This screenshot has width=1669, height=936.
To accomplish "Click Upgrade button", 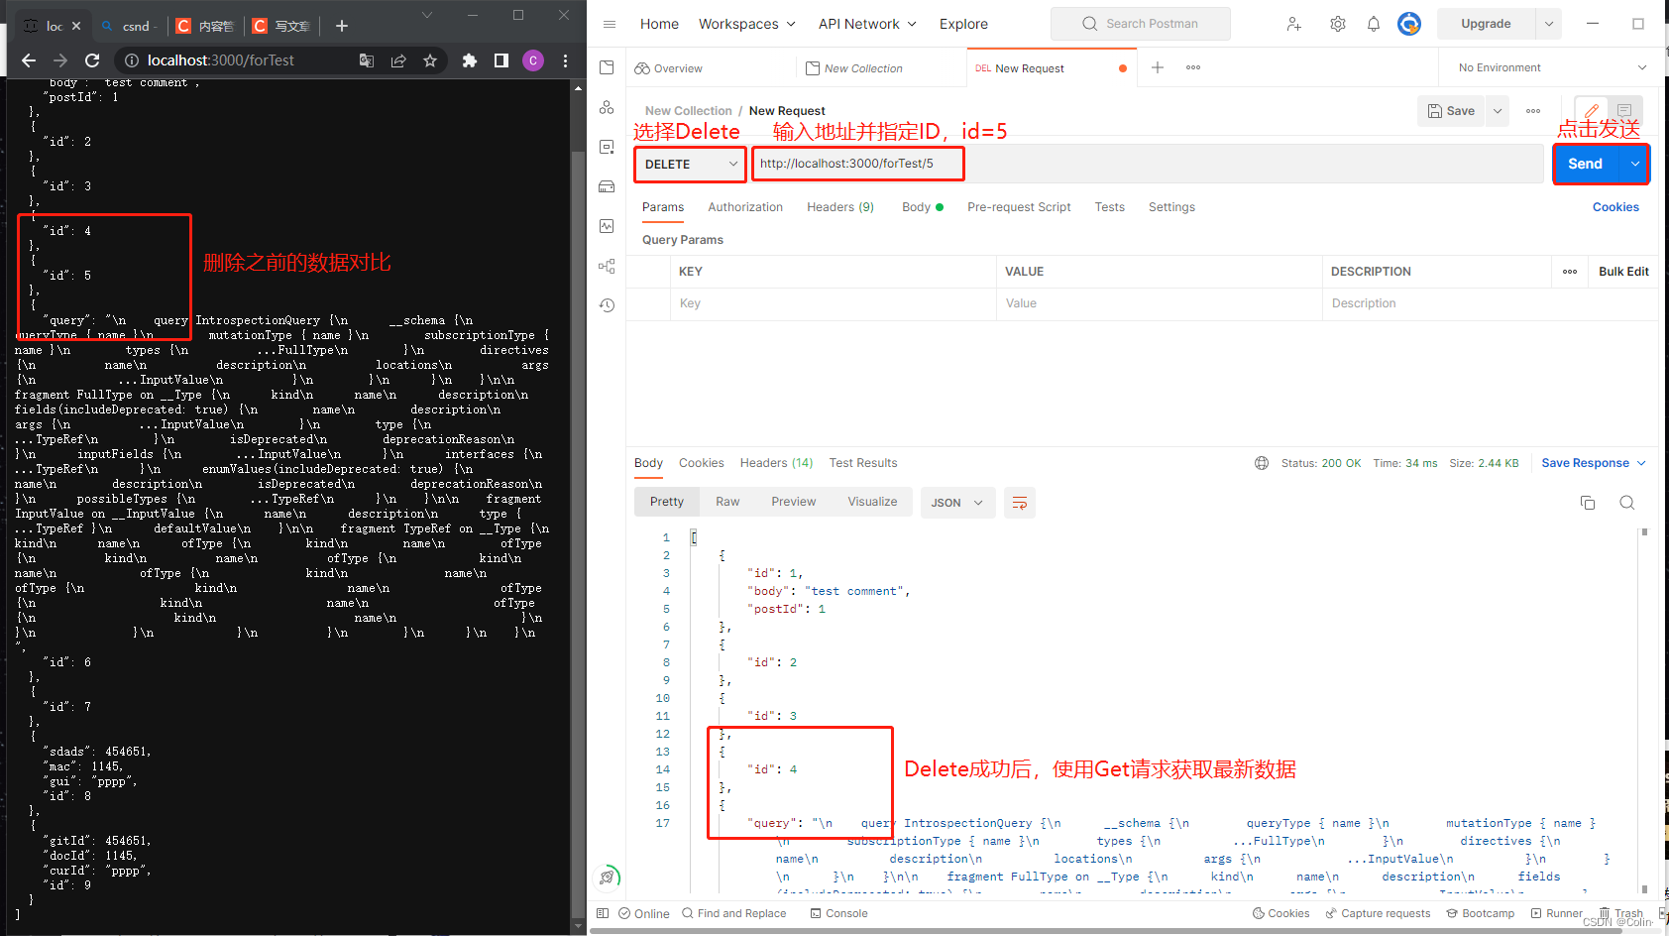I will pyautogui.click(x=1486, y=24).
